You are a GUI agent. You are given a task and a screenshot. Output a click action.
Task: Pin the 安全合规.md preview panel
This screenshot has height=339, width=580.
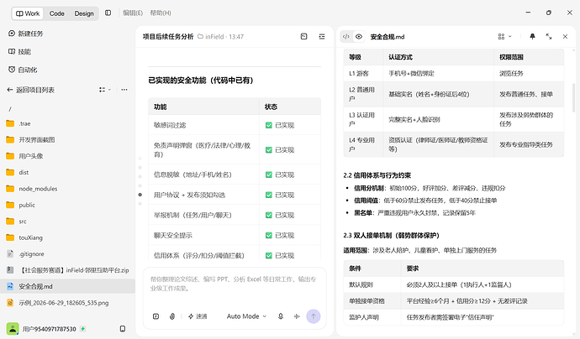coord(532,37)
